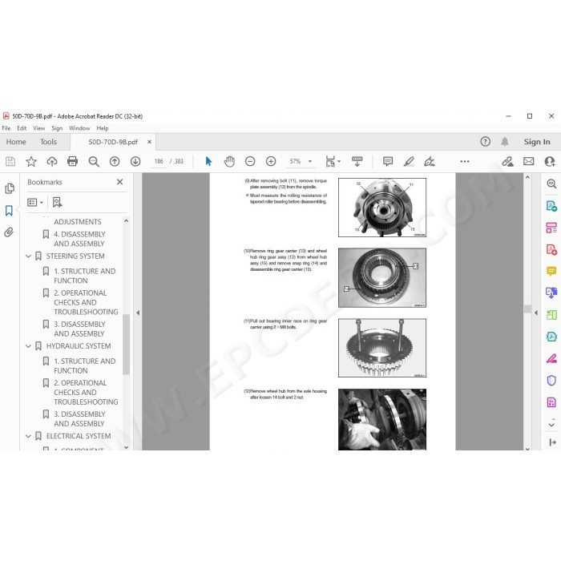This screenshot has width=561, height=561.
Task: Open 4. DISASSEMBLY AND ASSEMBLY bookmark
Action: coord(79,239)
